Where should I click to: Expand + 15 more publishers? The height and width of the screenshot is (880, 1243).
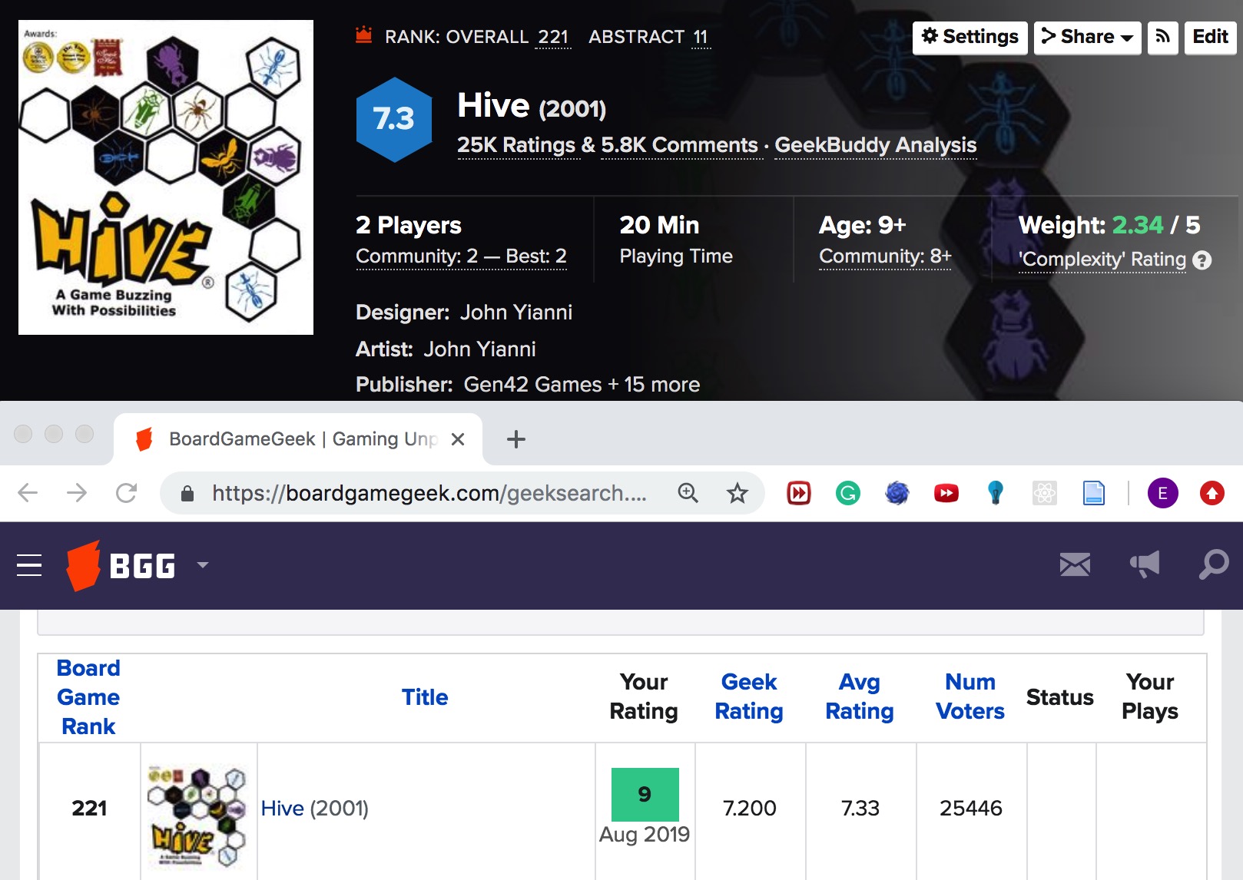[654, 385]
